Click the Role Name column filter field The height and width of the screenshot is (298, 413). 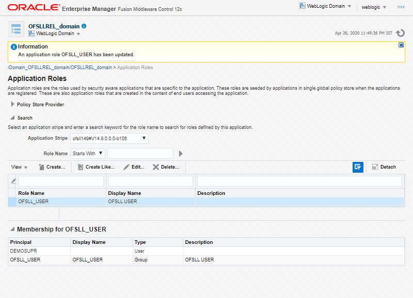click(61, 181)
